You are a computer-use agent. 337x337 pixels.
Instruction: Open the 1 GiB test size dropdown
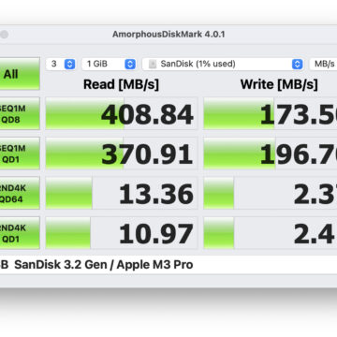pos(109,64)
